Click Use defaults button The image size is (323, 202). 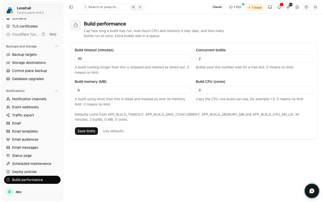(x=113, y=131)
